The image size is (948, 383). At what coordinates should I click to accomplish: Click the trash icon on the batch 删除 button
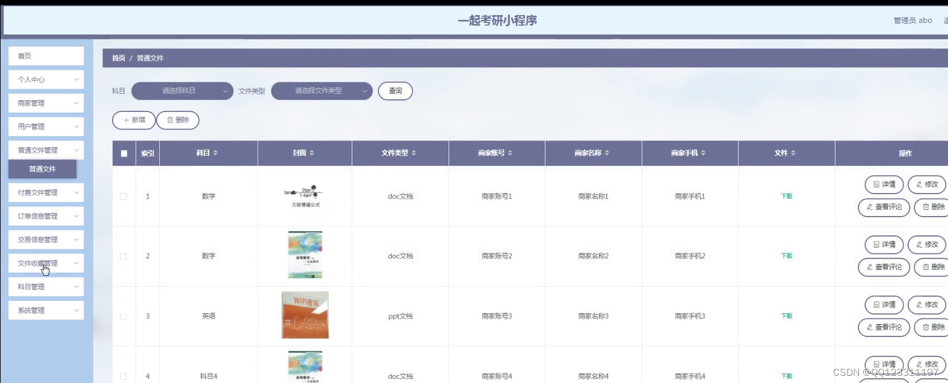[170, 120]
